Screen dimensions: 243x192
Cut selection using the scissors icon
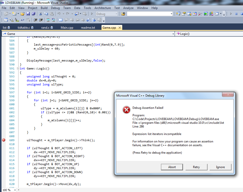[41, 14]
